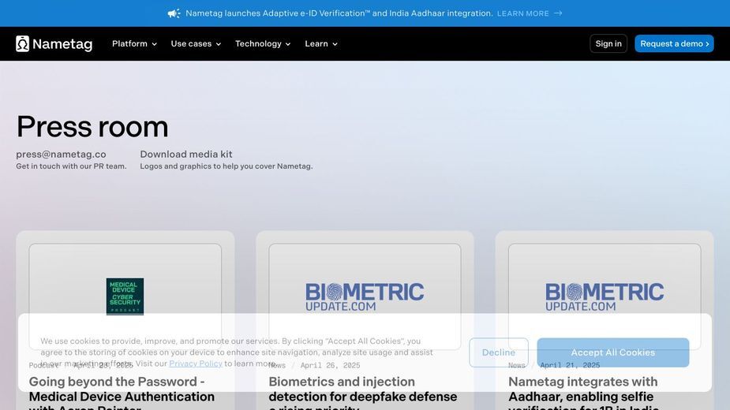The height and width of the screenshot is (410, 730).
Task: Click Accept All Cookies button
Action: (x=612, y=352)
